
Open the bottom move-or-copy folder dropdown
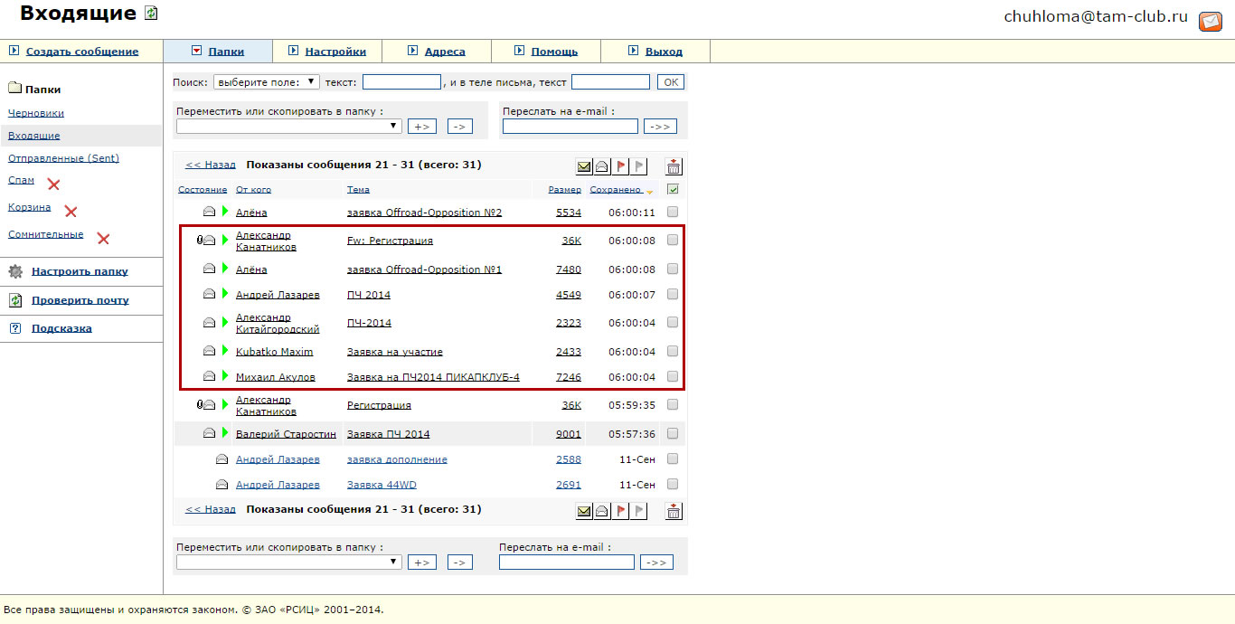[289, 562]
